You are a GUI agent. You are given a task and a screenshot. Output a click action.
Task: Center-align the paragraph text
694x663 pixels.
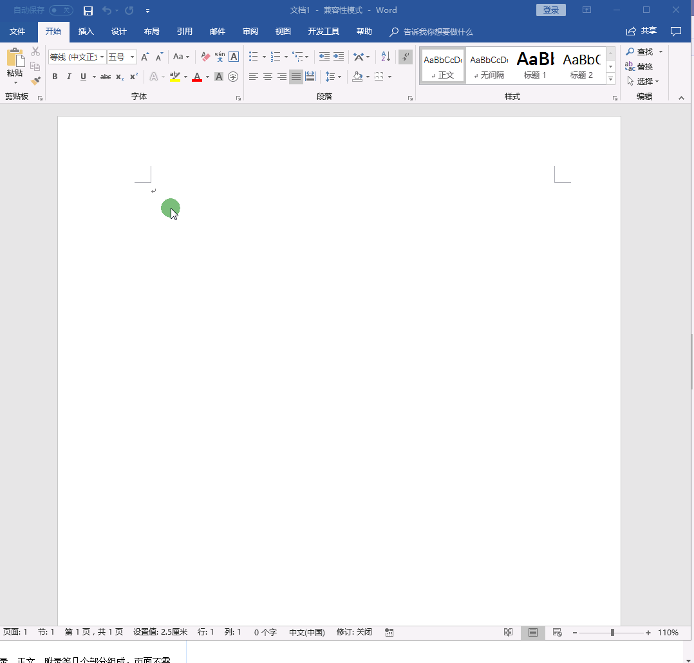pos(268,77)
